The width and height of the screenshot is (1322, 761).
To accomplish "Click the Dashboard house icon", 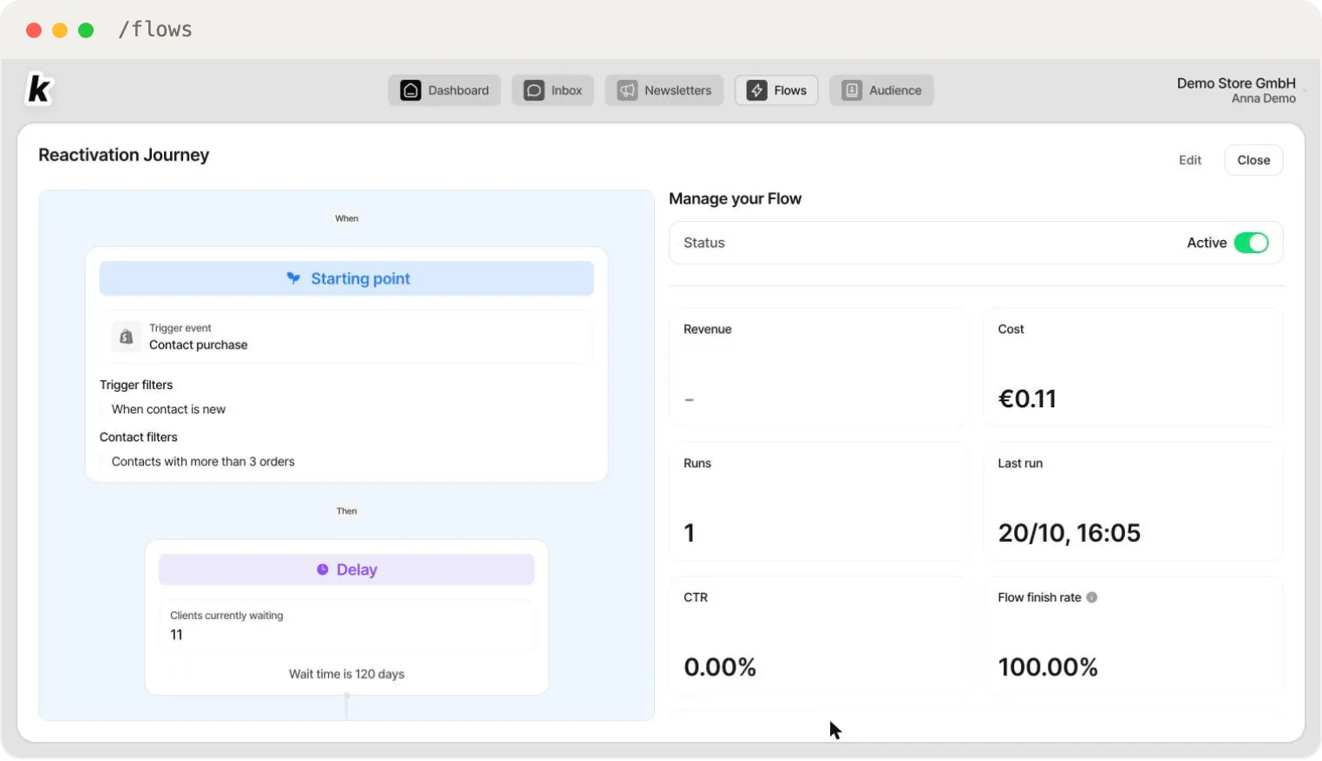I will pos(411,90).
